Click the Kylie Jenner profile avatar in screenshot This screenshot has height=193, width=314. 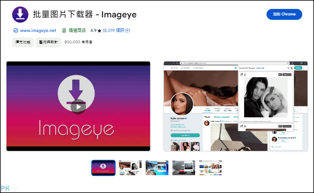[182, 104]
